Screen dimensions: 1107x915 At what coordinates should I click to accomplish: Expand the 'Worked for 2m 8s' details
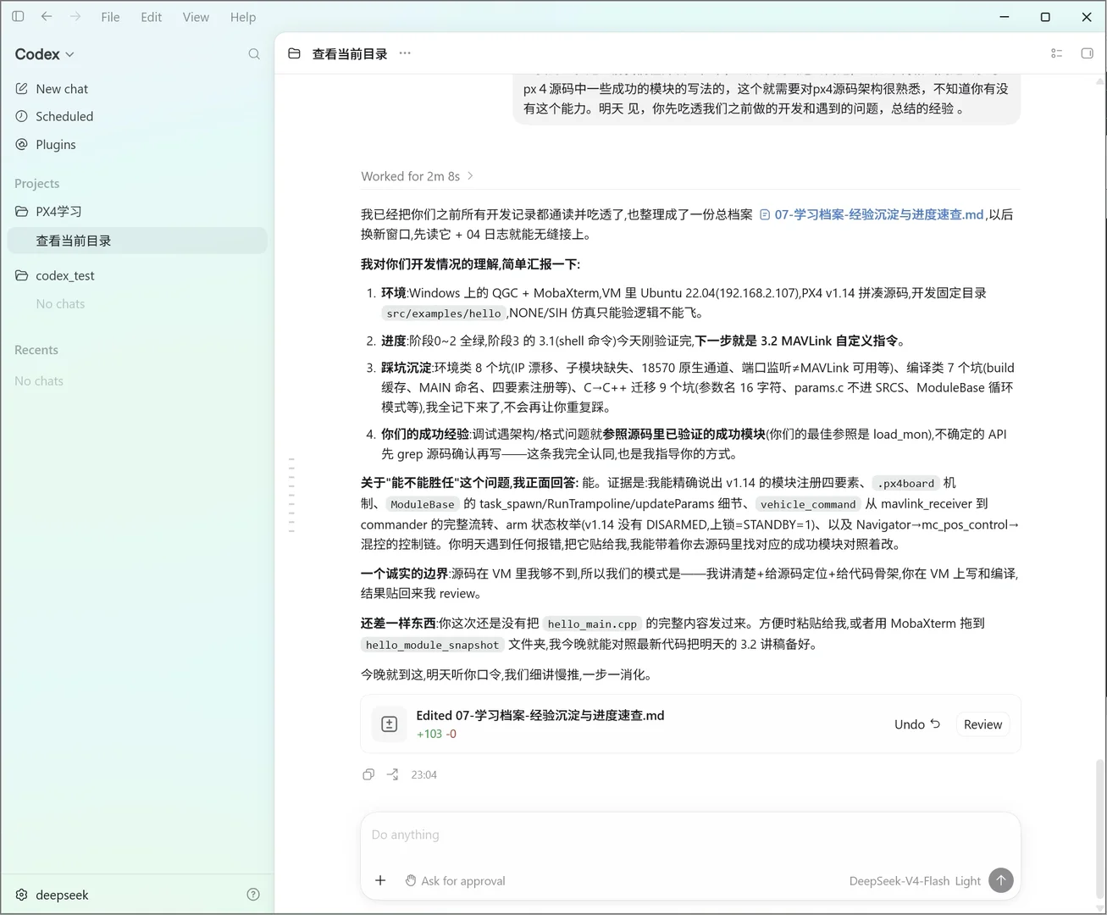pyautogui.click(x=418, y=176)
